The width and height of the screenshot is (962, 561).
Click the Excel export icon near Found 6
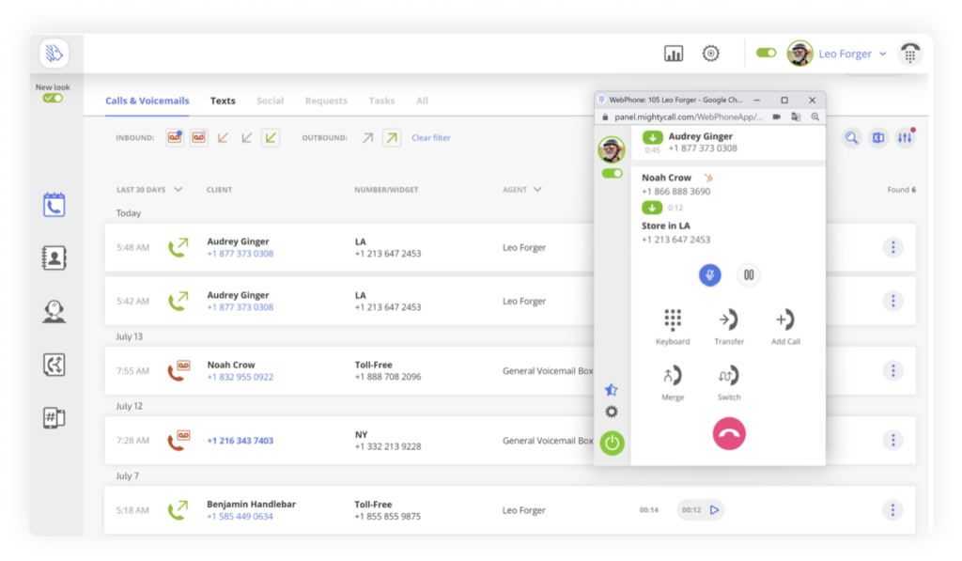click(x=877, y=137)
